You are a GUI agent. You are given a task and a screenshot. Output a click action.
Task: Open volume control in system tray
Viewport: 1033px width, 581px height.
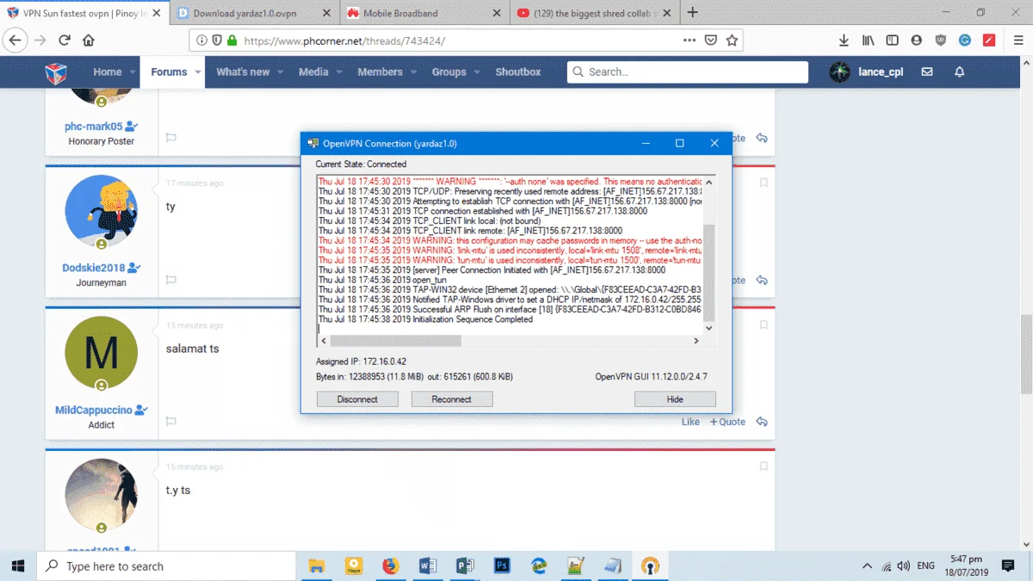(904, 566)
